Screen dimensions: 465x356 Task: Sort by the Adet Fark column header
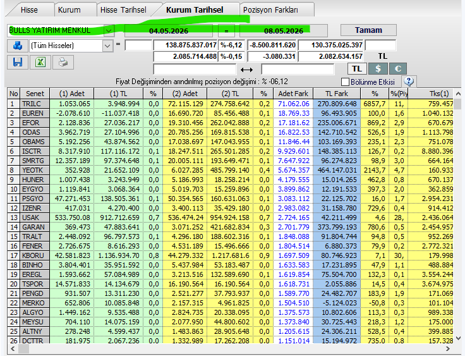tap(293, 94)
